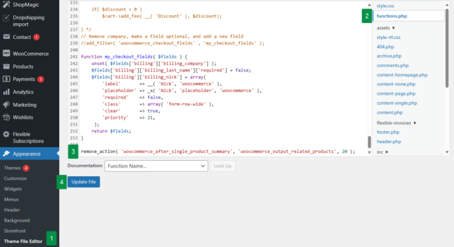Image resolution: width=454 pixels, height=247 pixels.
Task: Click the WooCommerce logo icon
Action: tap(7, 54)
